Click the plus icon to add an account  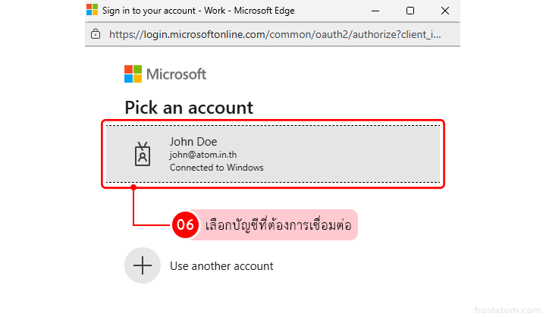(143, 265)
